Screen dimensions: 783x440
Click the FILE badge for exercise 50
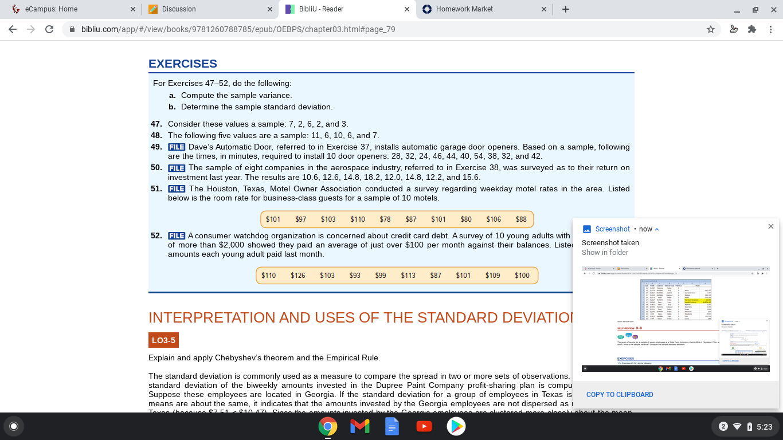pyautogui.click(x=177, y=168)
